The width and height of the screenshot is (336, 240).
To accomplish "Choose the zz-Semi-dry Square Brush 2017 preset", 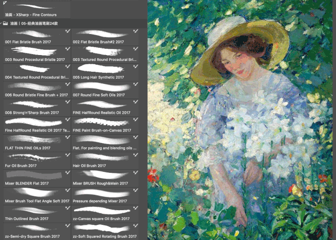I will (x=37, y=232).
